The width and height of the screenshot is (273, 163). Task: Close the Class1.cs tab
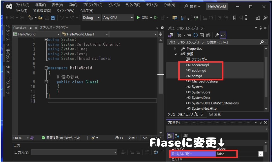click(36, 28)
